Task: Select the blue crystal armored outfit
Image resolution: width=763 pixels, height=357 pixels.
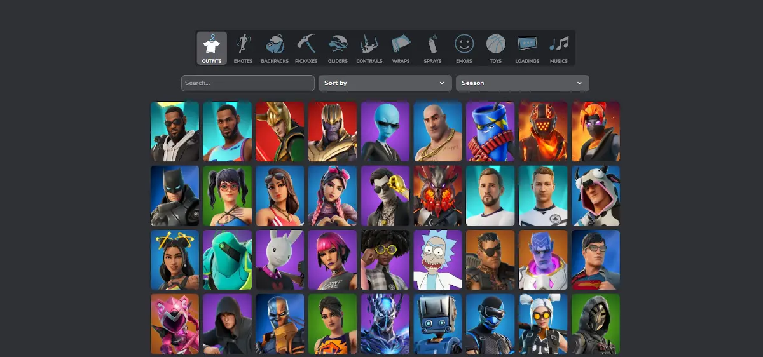Action: [385, 324]
